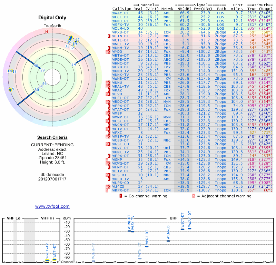276x265 pixels.
Task: Click the Digital Only title
Action: pos(52,18)
